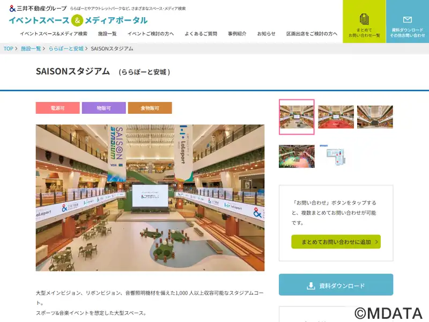Go to よくあるご質問 page

click(201, 34)
